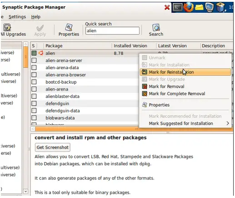235x198 pixels.
Task: Select the bootcd-backup row name
Action: (x=61, y=82)
